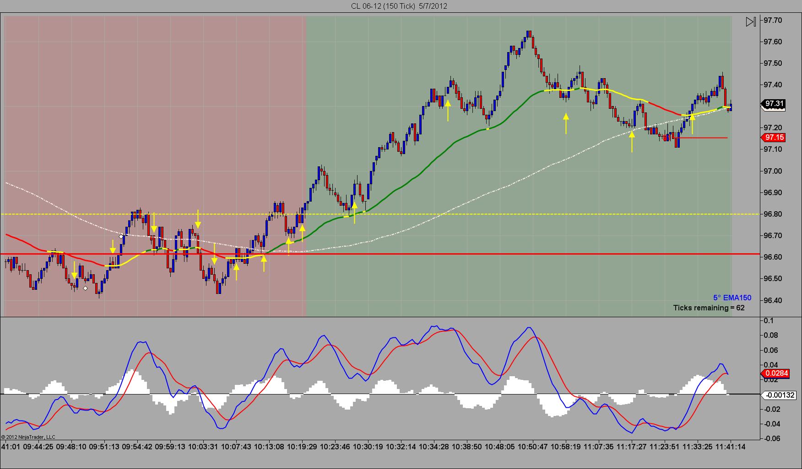The width and height of the screenshot is (802, 469).
Task: Click the 0.06 indicator axis label
Action: pos(770,350)
